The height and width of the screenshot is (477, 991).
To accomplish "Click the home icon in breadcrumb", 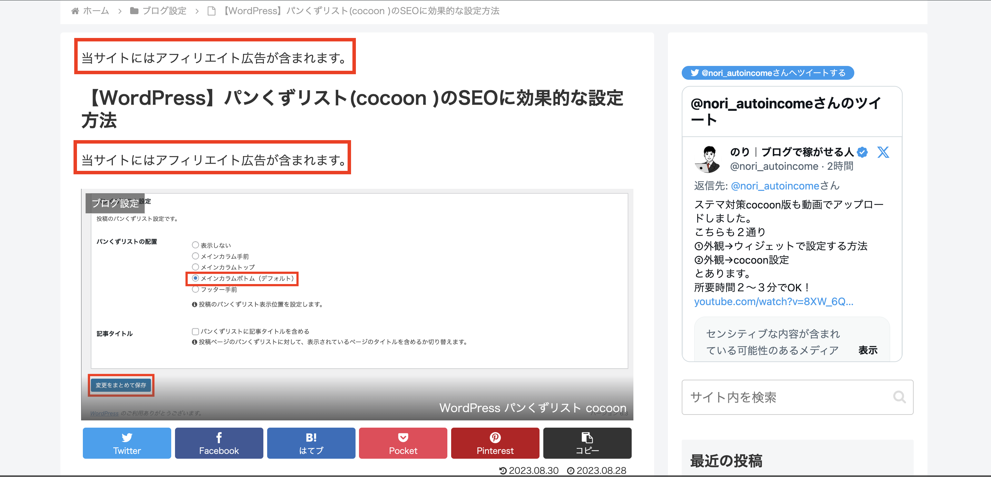I will tap(75, 11).
